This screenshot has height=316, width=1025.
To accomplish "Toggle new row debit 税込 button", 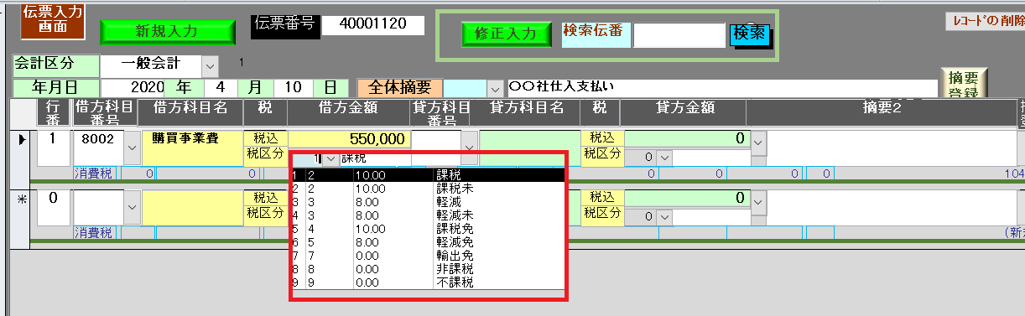I will pyautogui.click(x=266, y=198).
